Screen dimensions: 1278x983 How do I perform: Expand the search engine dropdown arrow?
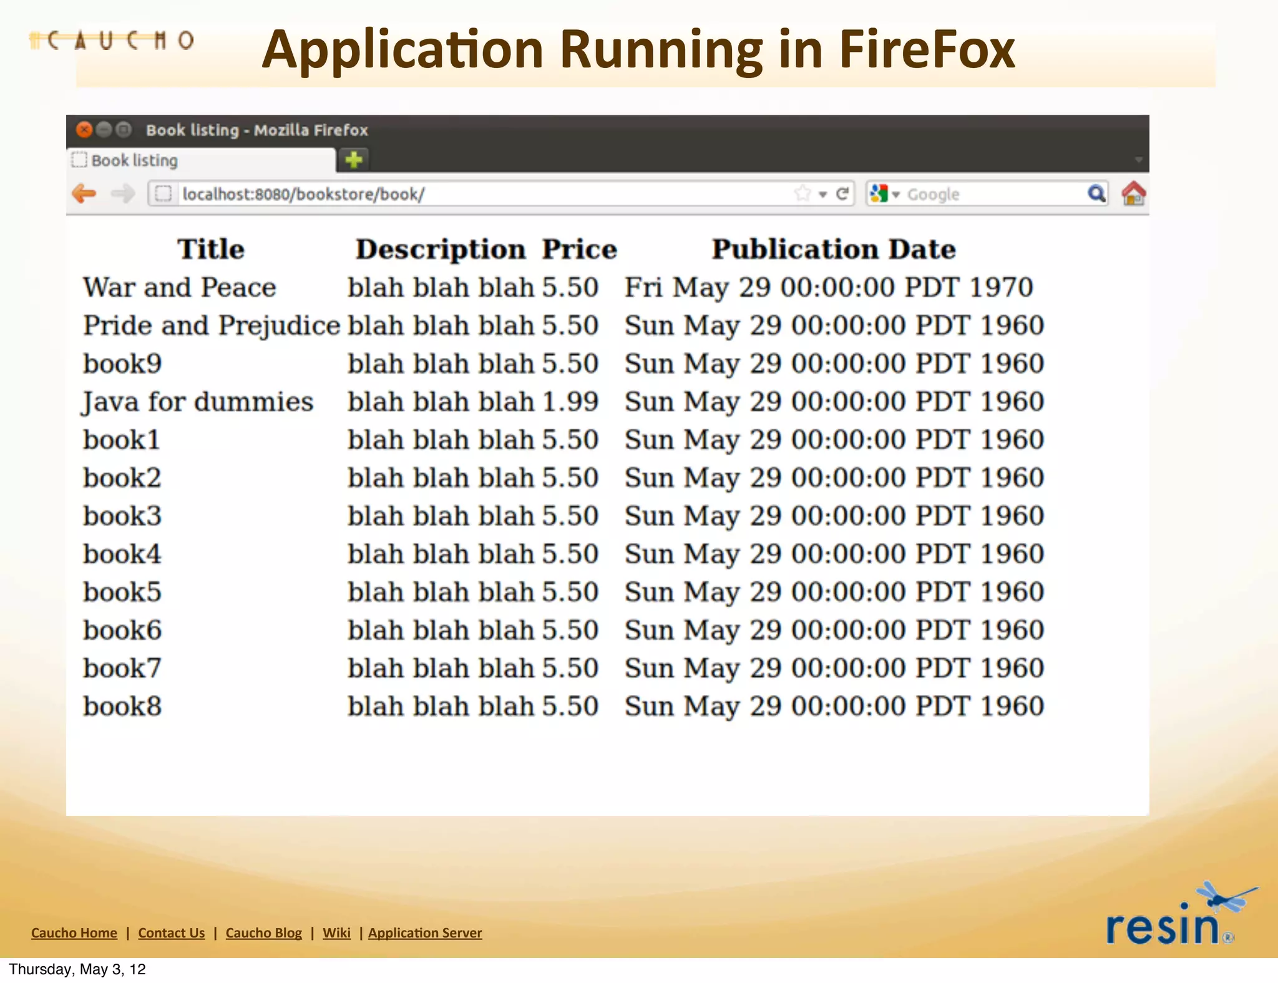pos(896,195)
